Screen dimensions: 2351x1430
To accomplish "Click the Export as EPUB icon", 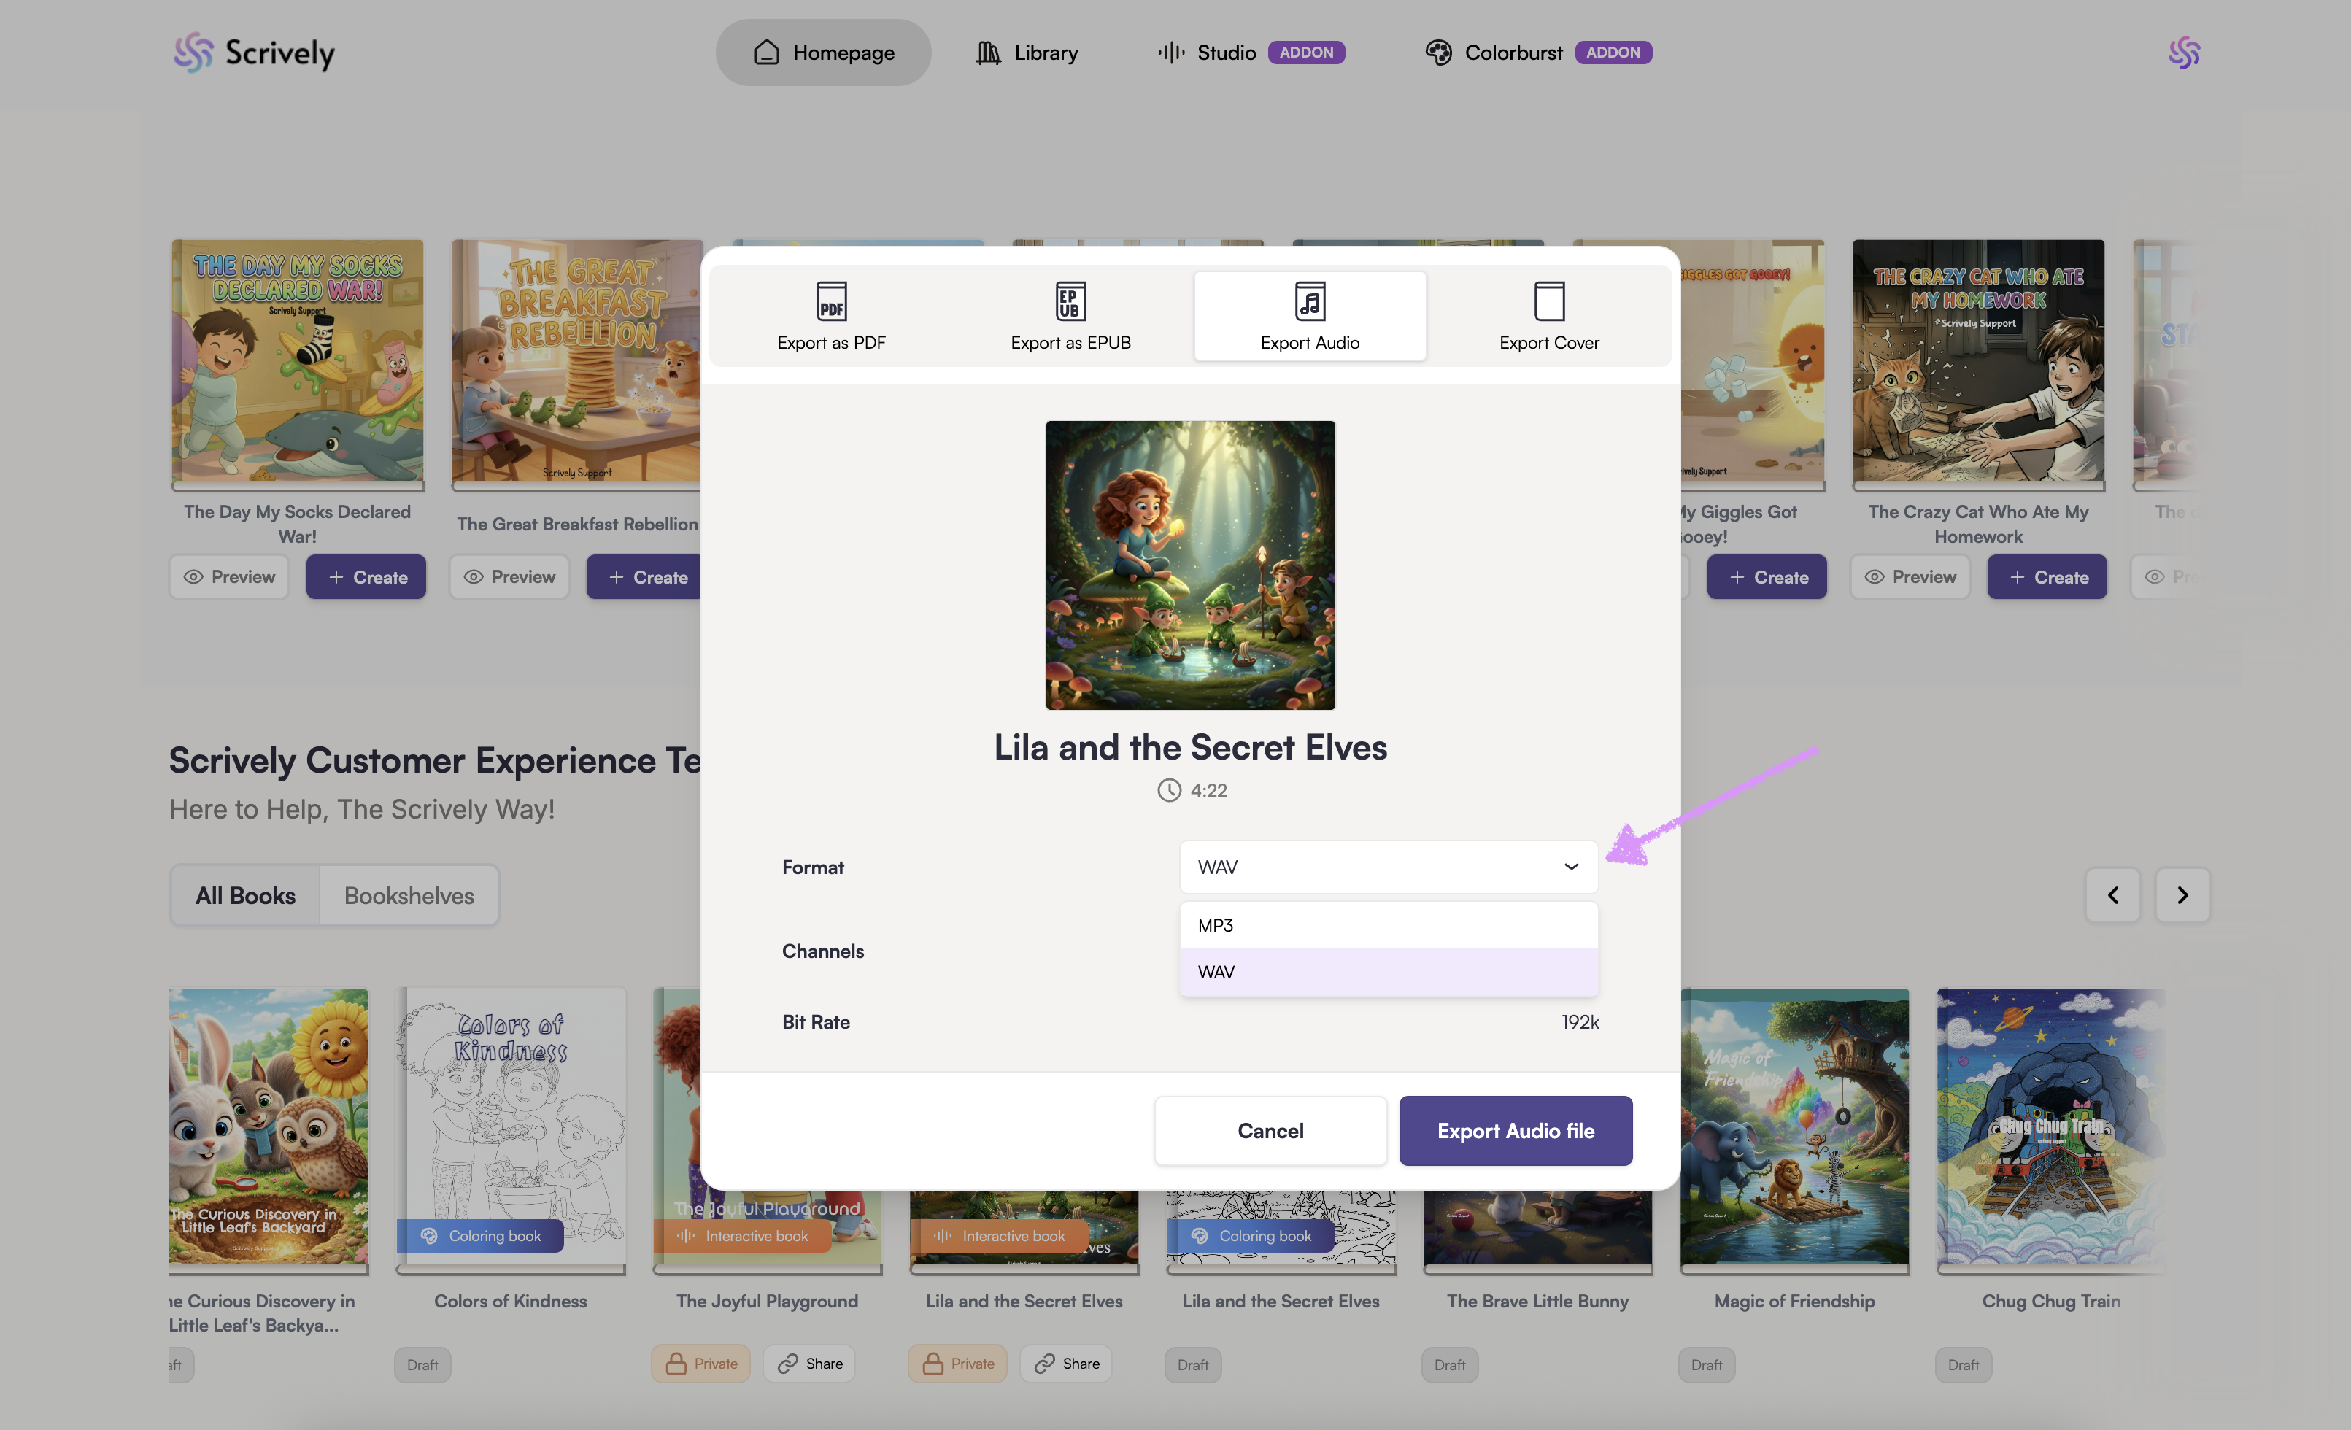I will (1070, 301).
